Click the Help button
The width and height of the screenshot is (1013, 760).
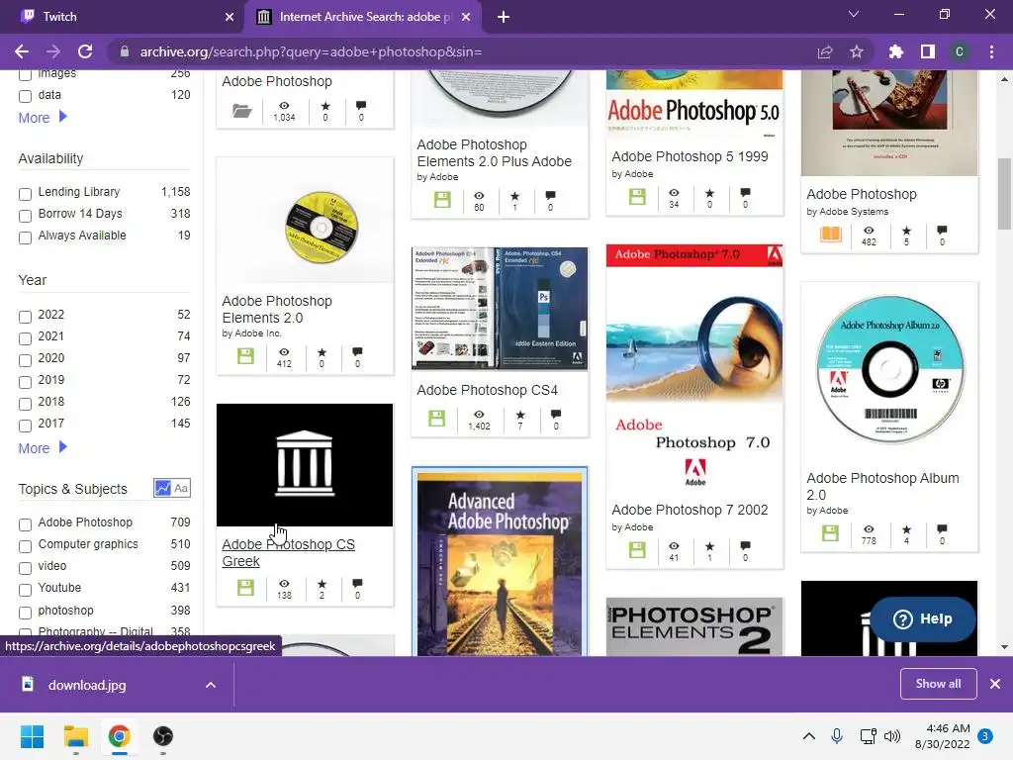click(x=923, y=619)
